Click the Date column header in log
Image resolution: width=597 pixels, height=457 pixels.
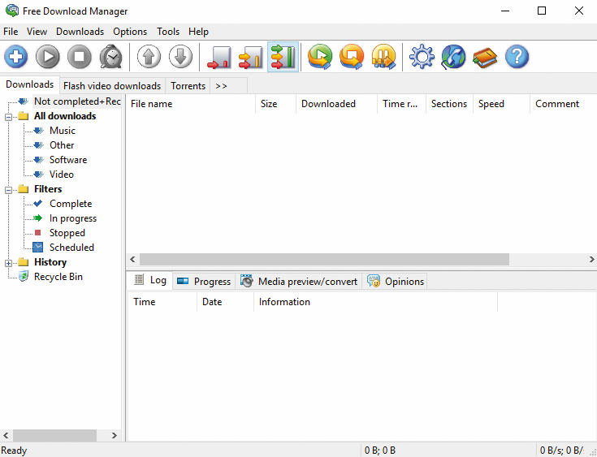(226, 302)
